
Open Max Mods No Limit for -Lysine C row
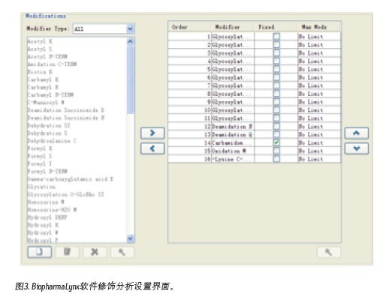[319, 159]
